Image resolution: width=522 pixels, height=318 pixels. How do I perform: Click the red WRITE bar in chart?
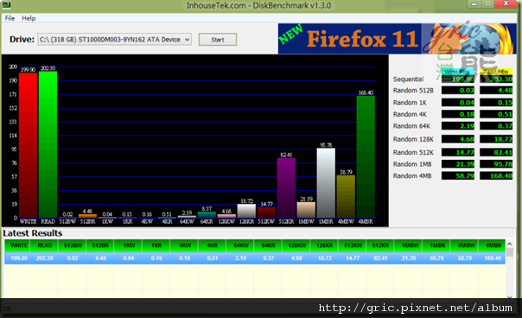[28, 145]
